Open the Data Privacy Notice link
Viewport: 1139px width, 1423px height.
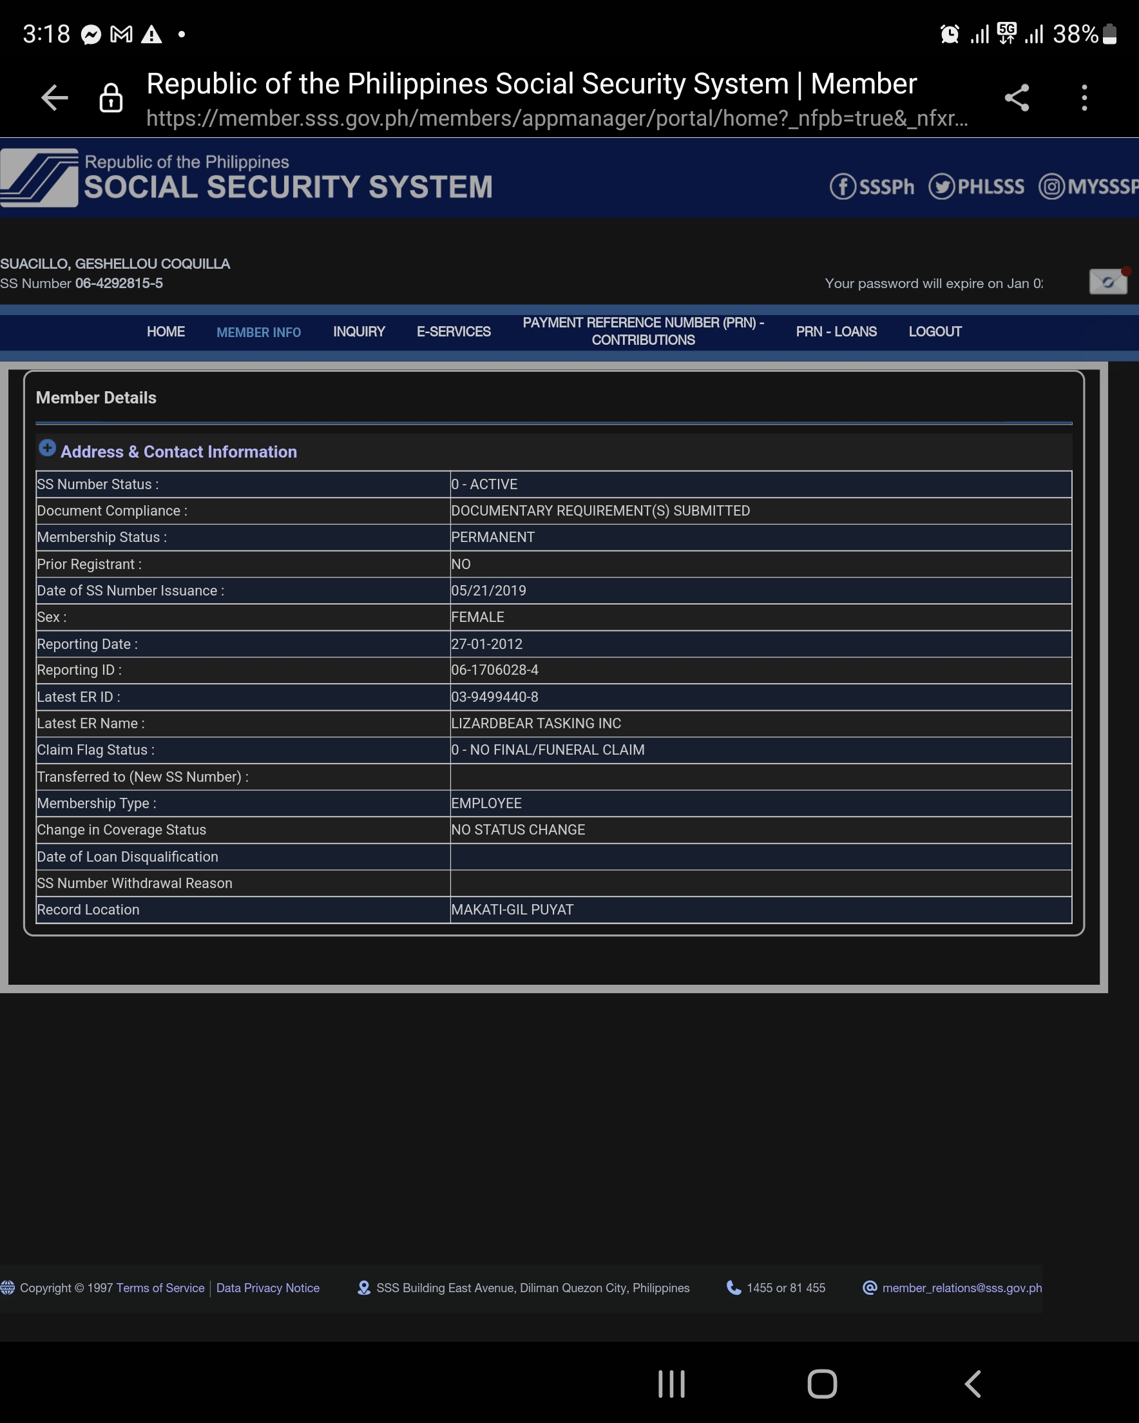click(x=268, y=1288)
